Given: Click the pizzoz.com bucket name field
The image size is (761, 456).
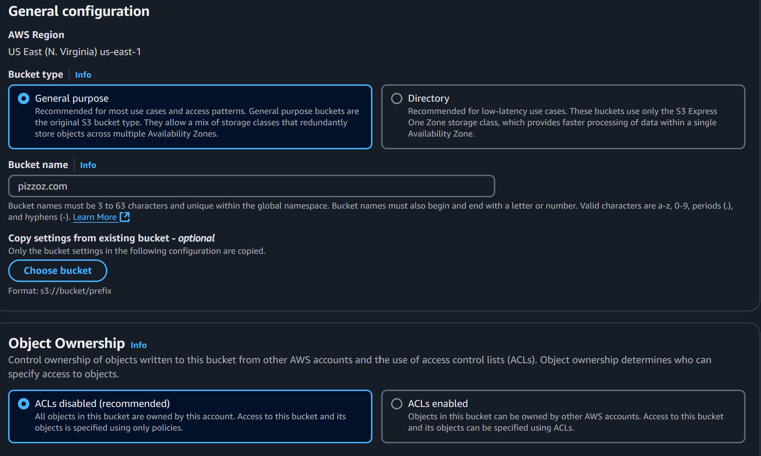Looking at the screenshot, I should tap(251, 186).
